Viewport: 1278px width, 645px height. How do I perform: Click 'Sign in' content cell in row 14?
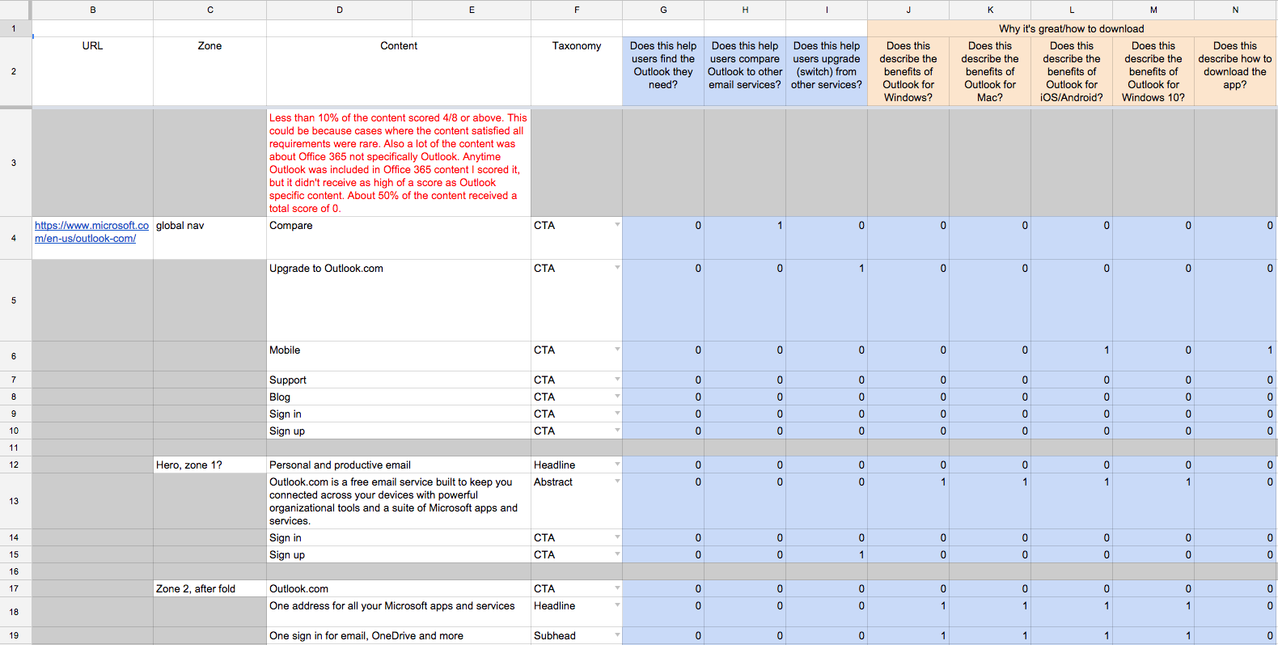click(x=399, y=537)
